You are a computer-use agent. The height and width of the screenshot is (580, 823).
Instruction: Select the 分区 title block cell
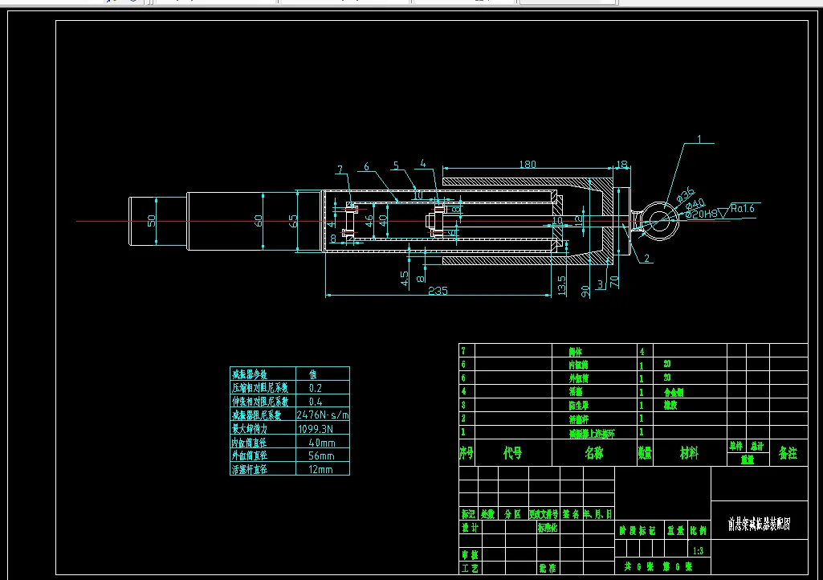point(512,514)
